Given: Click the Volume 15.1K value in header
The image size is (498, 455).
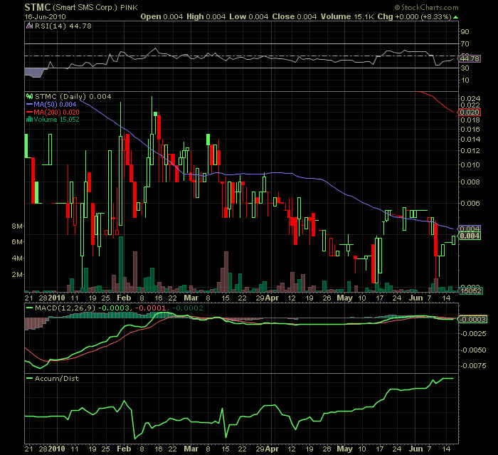Looking at the screenshot, I should pos(347,16).
